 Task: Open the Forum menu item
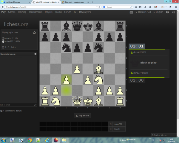tap(68, 12)
